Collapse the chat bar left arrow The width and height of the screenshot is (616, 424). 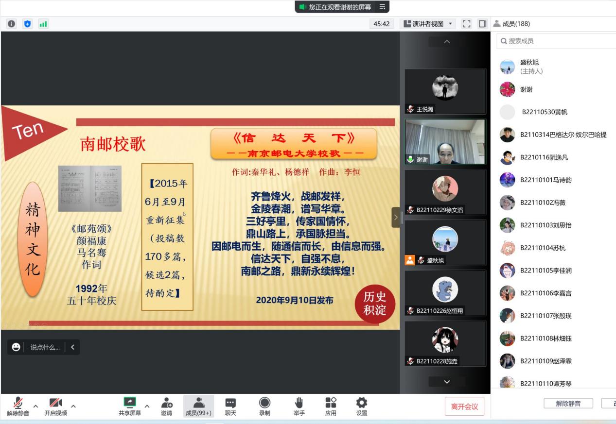coord(72,347)
